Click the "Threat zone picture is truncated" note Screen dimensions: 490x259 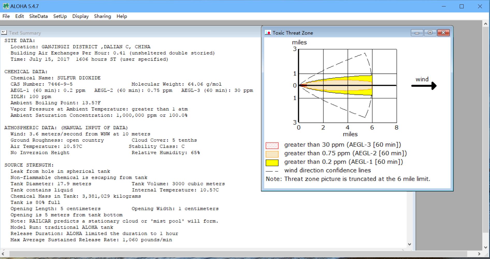point(348,179)
